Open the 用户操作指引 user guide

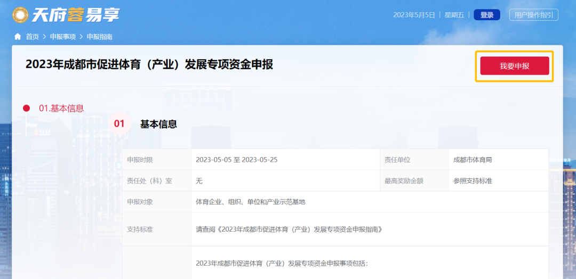coord(533,15)
